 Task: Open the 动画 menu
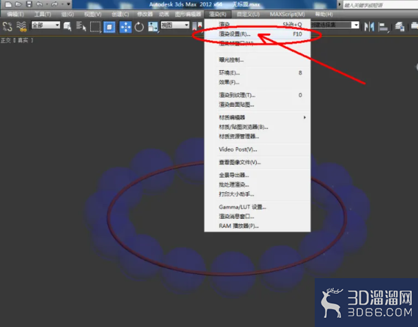tap(164, 14)
